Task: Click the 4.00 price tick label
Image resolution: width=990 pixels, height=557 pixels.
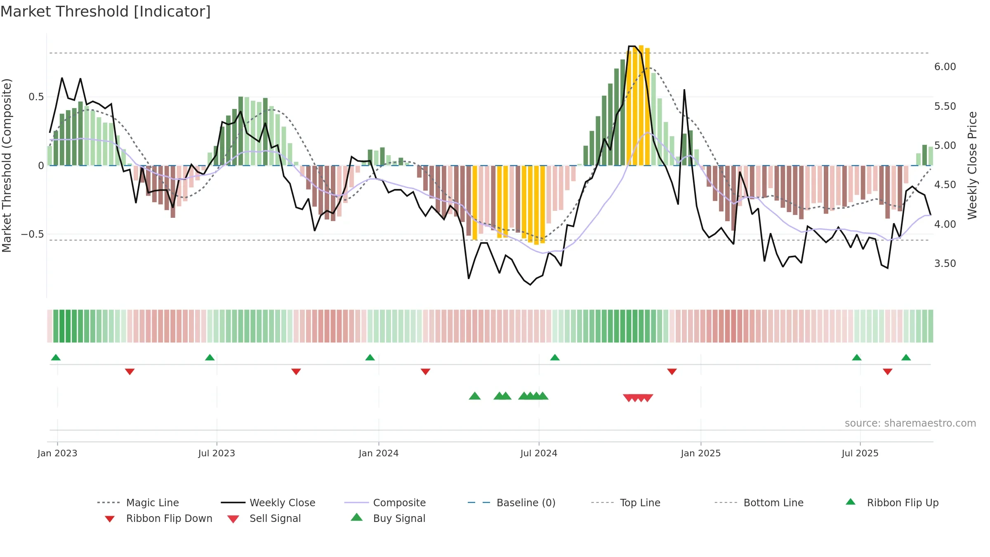Action: [x=945, y=224]
